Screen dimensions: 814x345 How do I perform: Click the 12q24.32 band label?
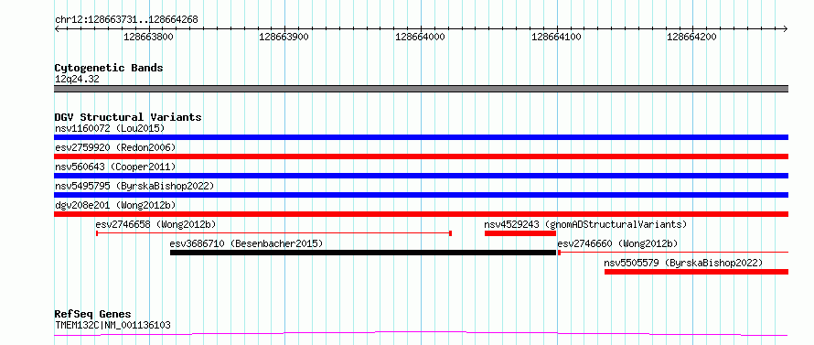click(x=77, y=80)
